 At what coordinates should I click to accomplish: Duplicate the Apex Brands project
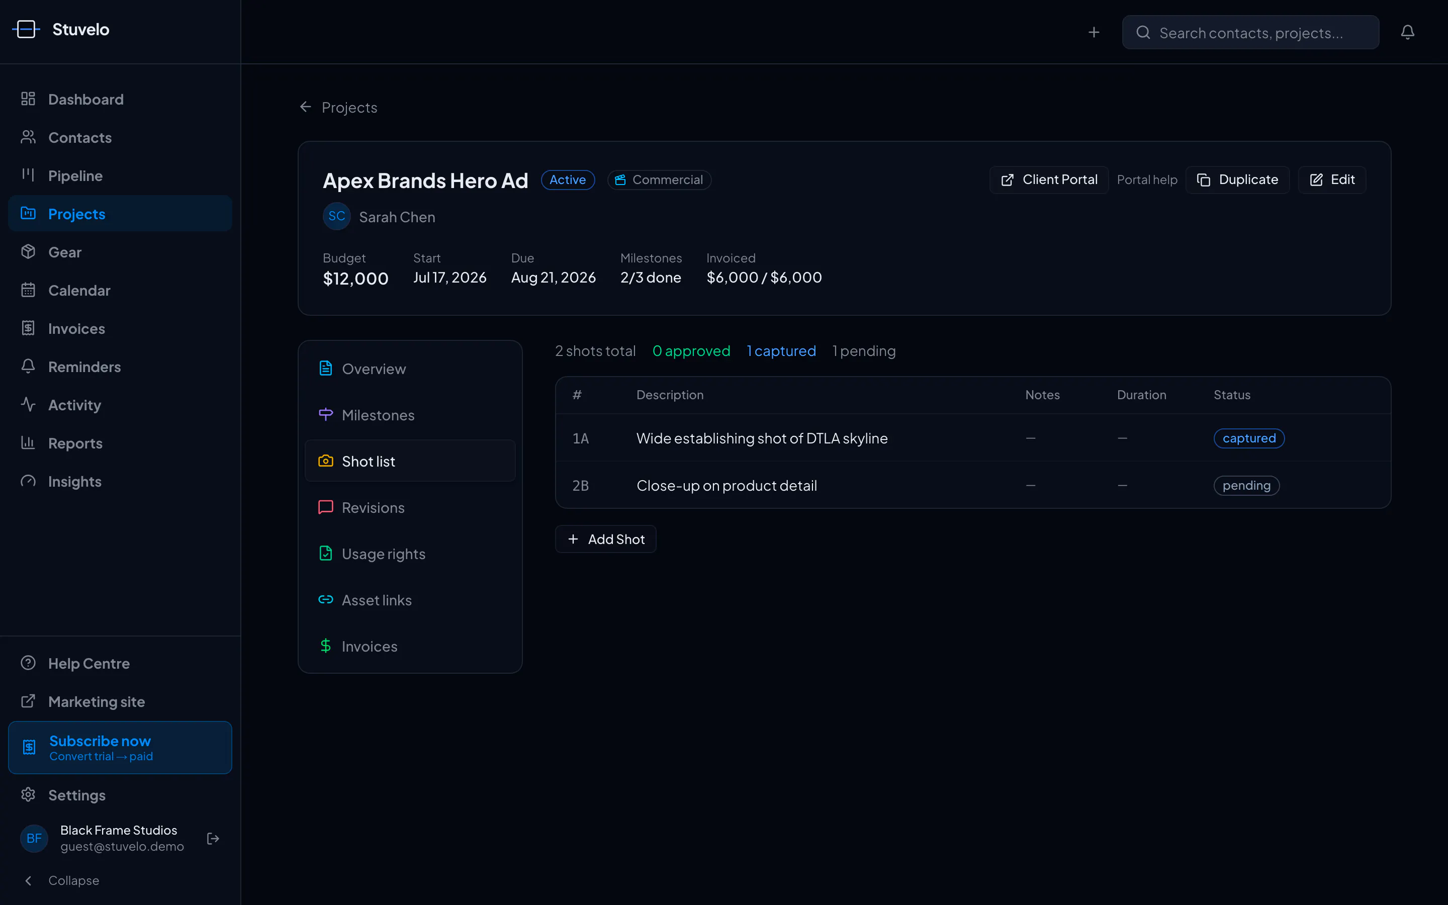[1237, 179]
